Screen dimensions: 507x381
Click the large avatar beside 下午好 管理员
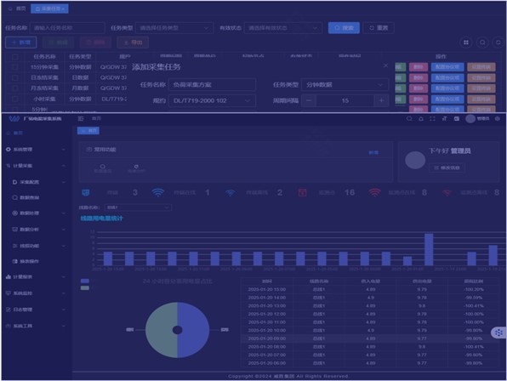[415, 160]
